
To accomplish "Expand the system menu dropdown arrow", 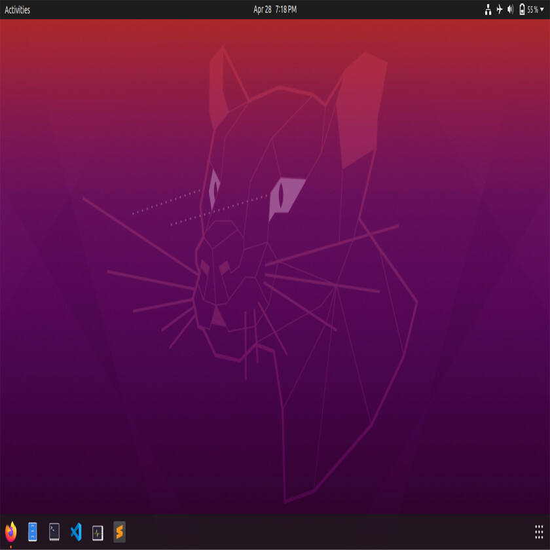I will click(x=541, y=10).
